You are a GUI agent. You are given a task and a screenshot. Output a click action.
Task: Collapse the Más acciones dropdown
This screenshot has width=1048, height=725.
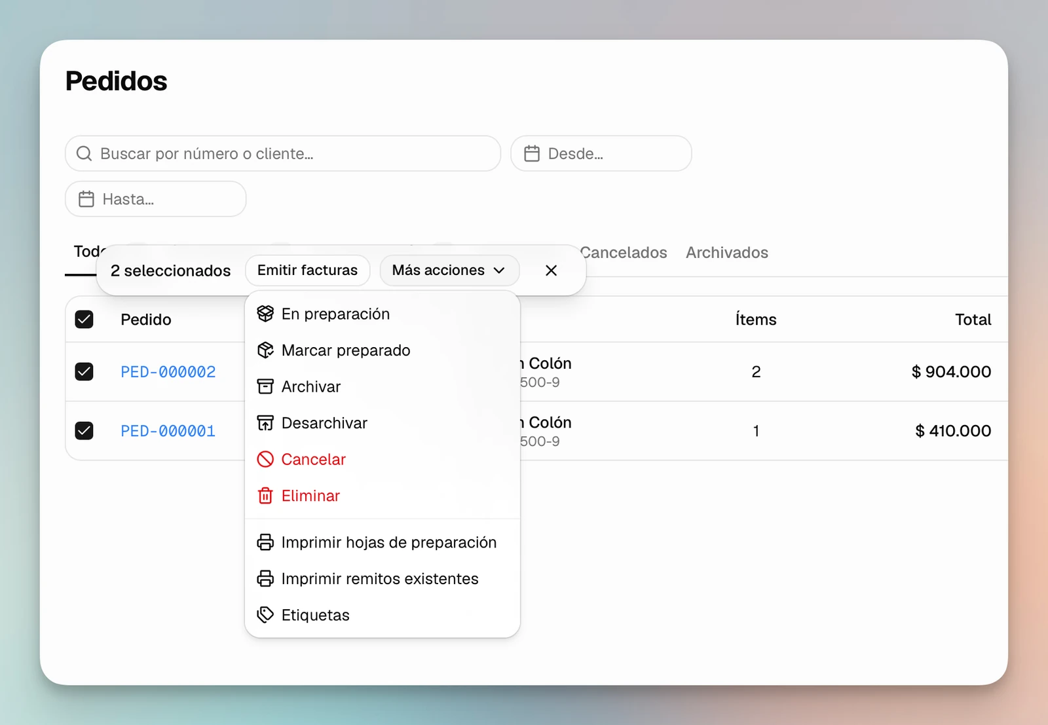tap(449, 270)
